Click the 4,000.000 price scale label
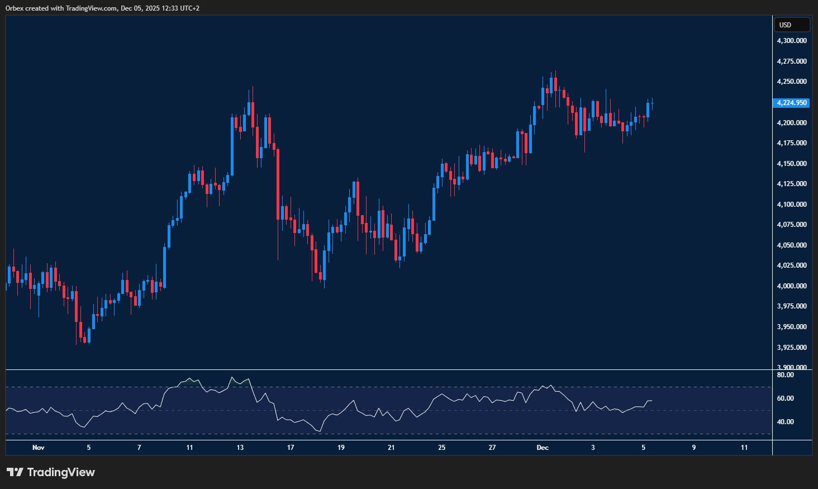Screen dimensions: 818x489 pos(792,286)
